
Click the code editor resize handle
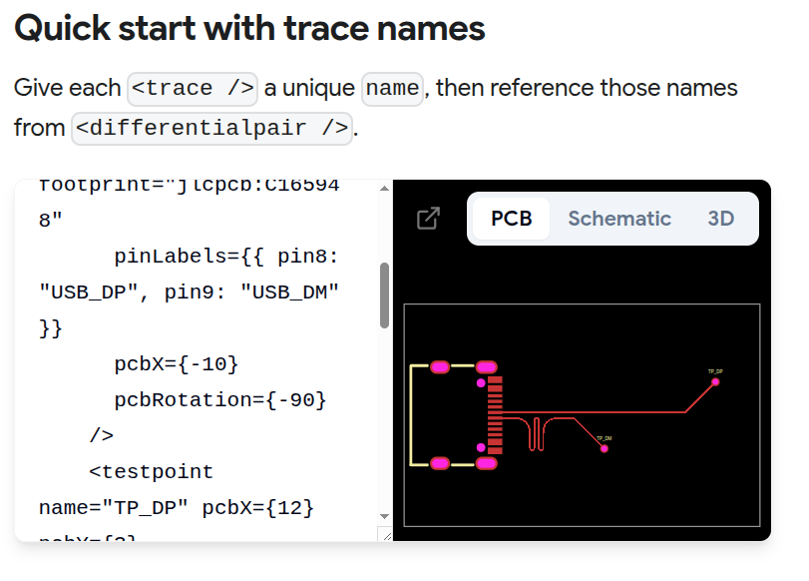(385, 534)
